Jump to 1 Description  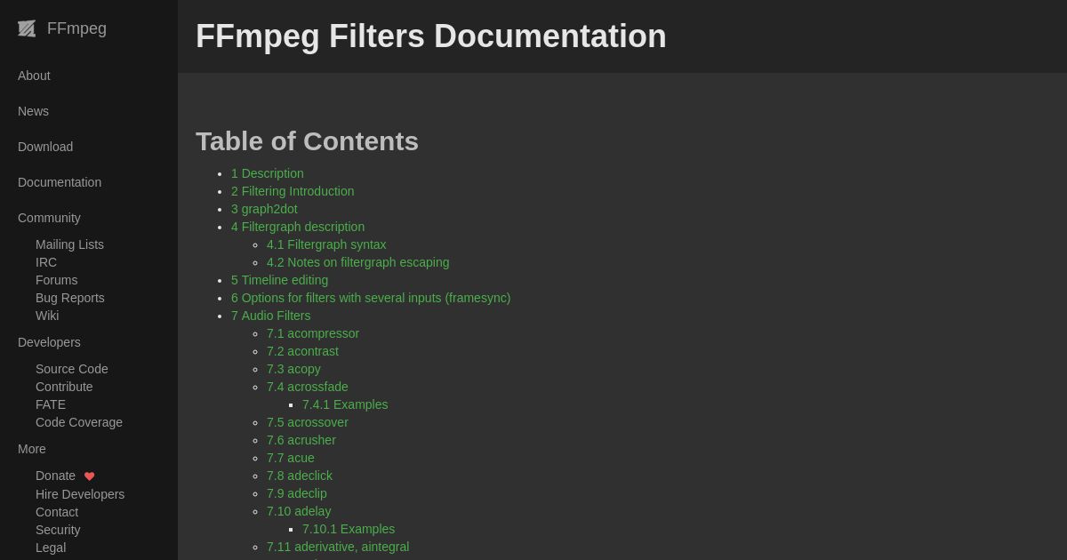[268, 173]
